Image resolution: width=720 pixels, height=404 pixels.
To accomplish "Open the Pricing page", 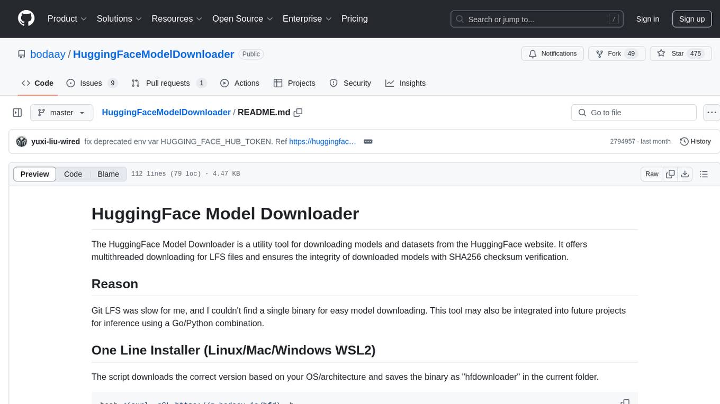I will 355,19.
